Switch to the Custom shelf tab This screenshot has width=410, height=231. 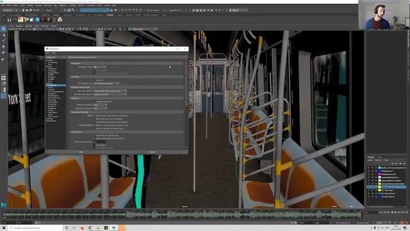[x=110, y=15]
